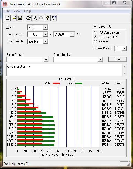The width and height of the screenshot is (133, 169).
Task: Maximize the ATTO Disk Benchmark window
Action: [x=114, y=3]
